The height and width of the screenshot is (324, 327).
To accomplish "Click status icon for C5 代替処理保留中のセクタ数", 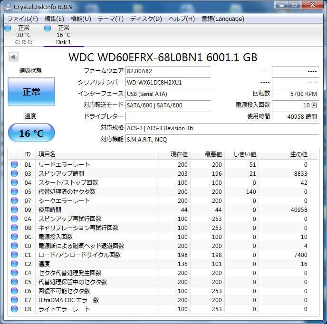I will pos(14,282).
